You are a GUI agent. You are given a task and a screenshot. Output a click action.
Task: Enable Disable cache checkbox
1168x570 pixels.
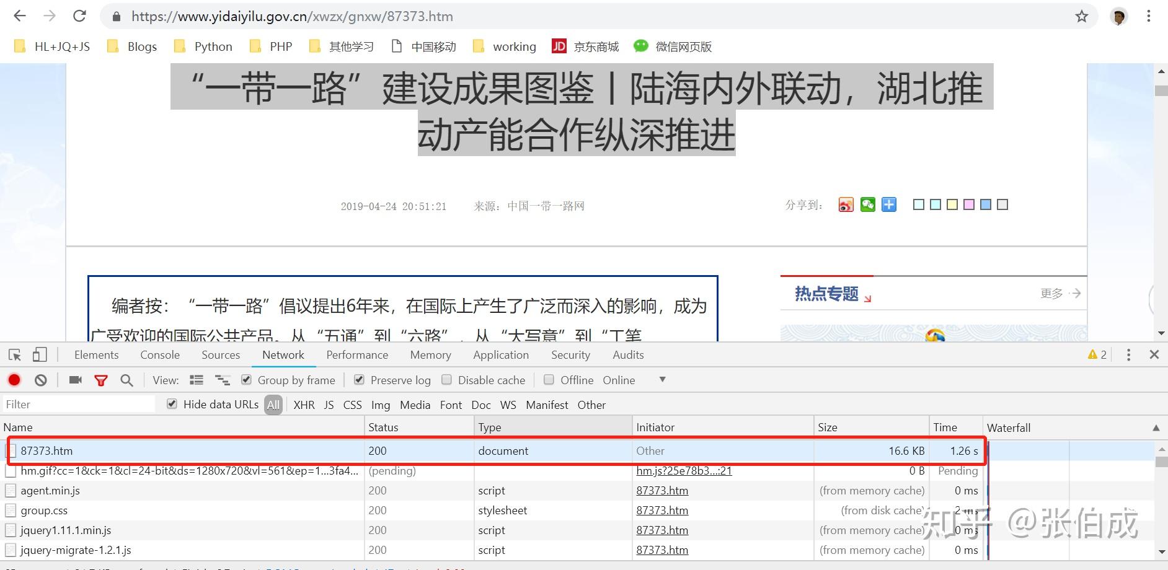[x=446, y=380]
